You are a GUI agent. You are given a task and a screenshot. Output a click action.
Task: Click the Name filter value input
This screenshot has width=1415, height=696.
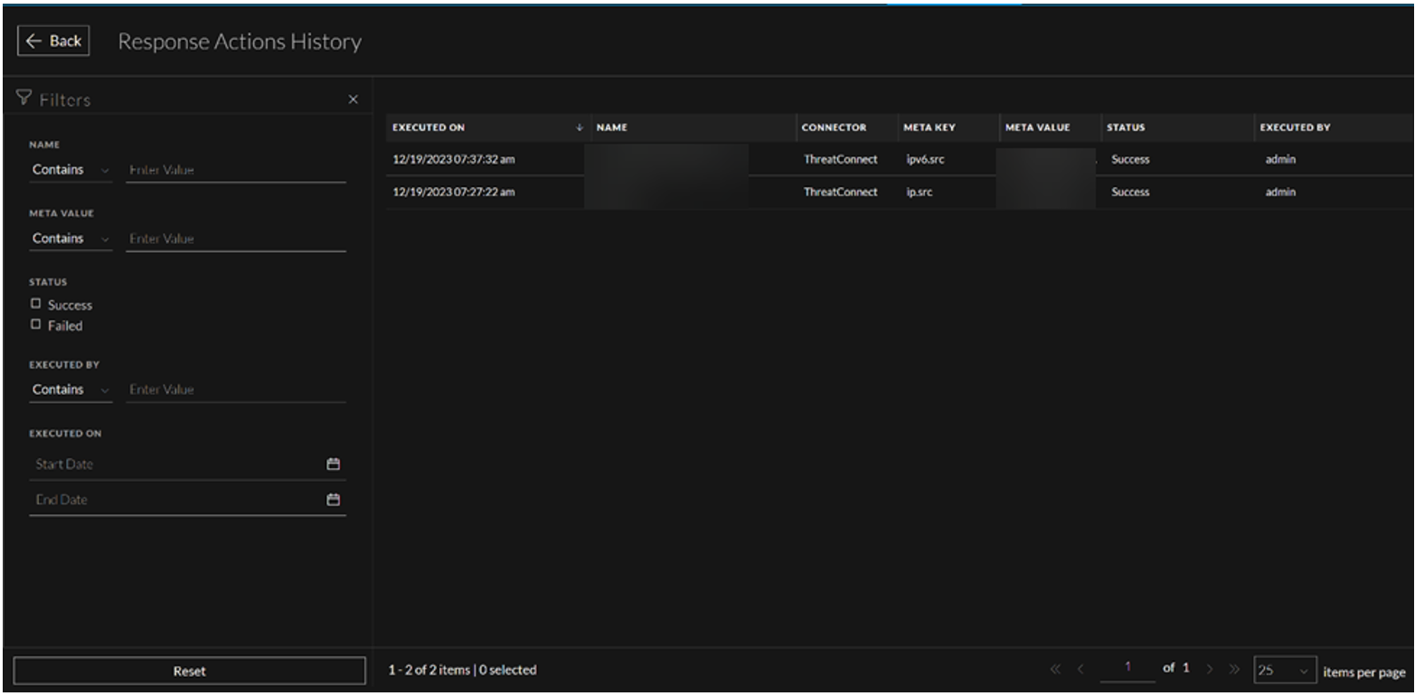coord(235,170)
